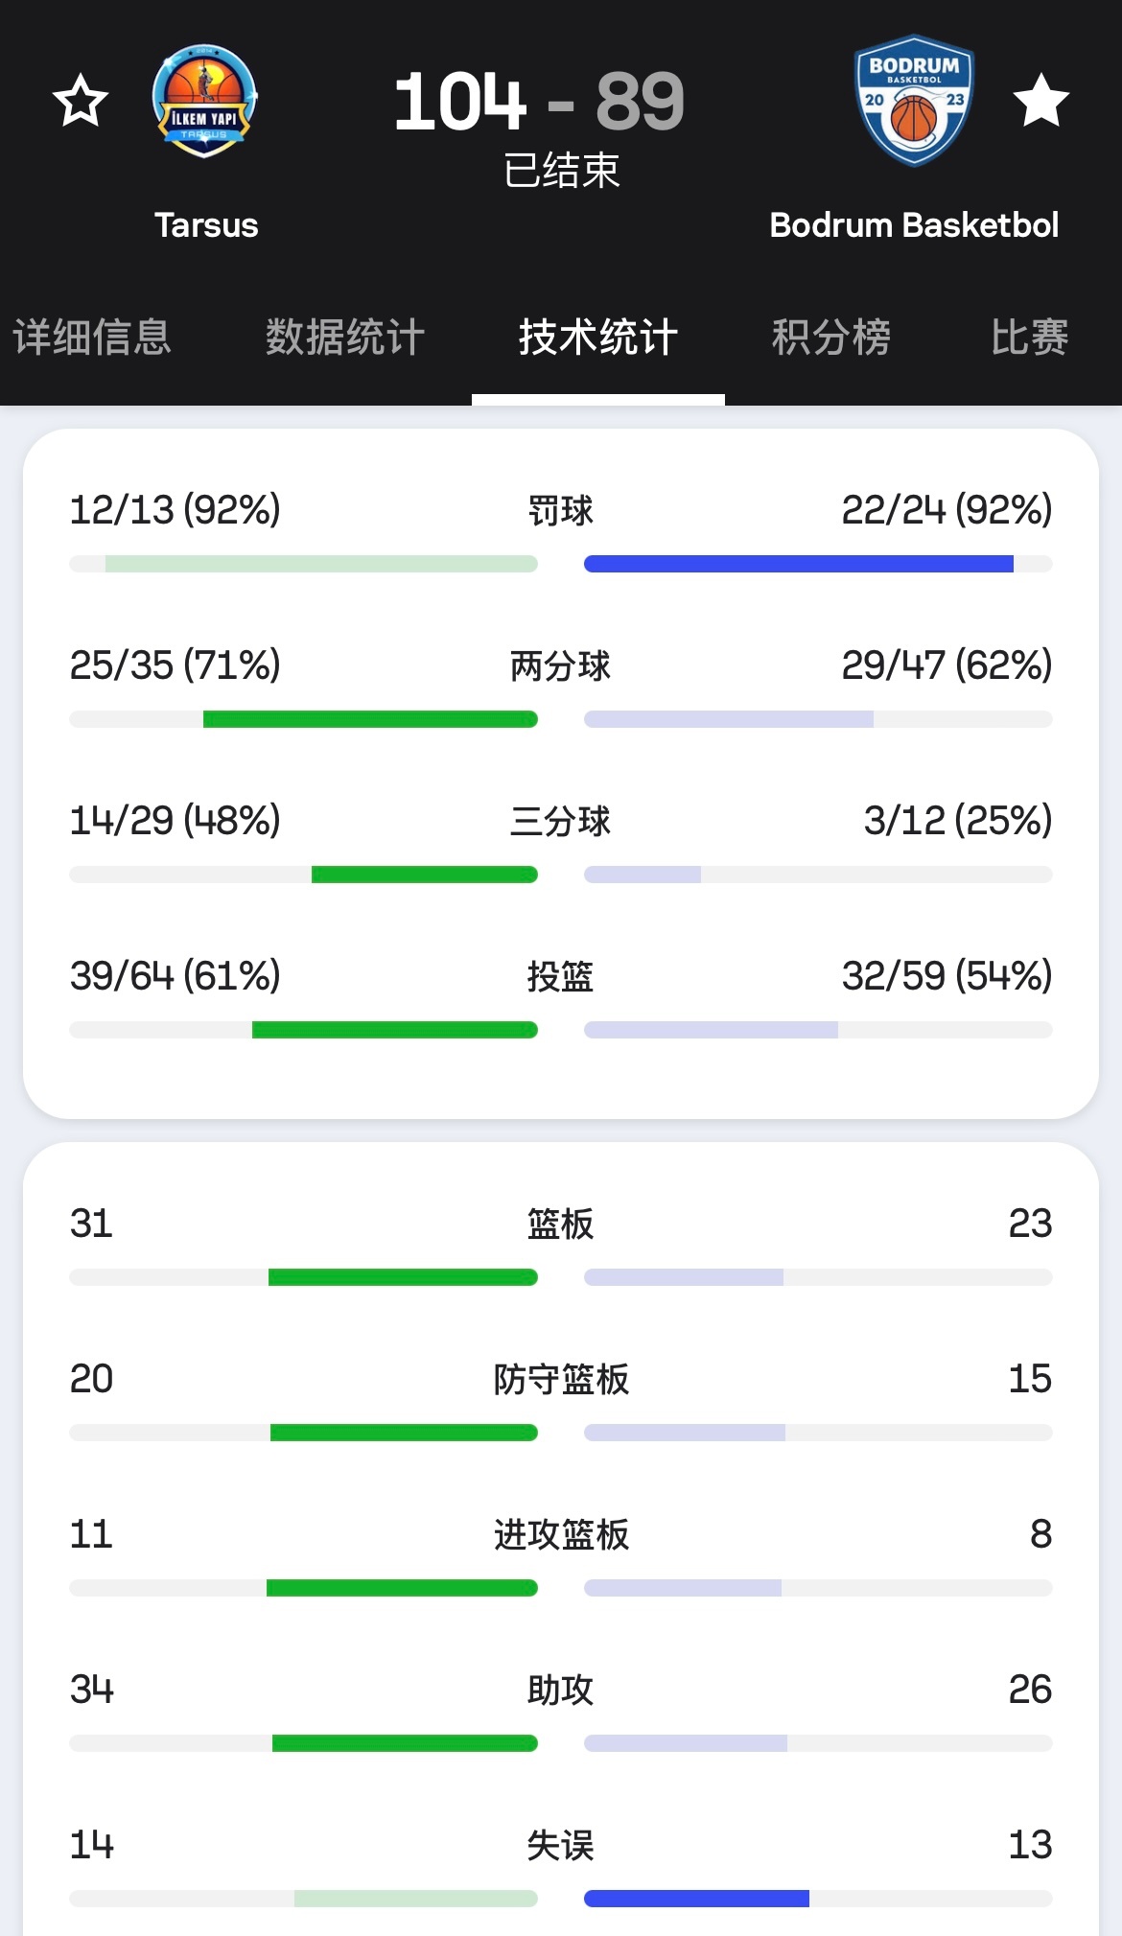Switch to the 数据统计 tab
This screenshot has width=1122, height=1936.
(x=345, y=338)
